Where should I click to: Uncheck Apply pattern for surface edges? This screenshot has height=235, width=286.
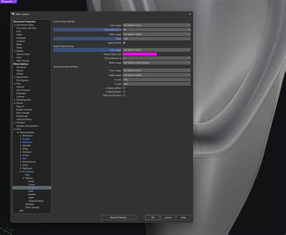(124, 43)
